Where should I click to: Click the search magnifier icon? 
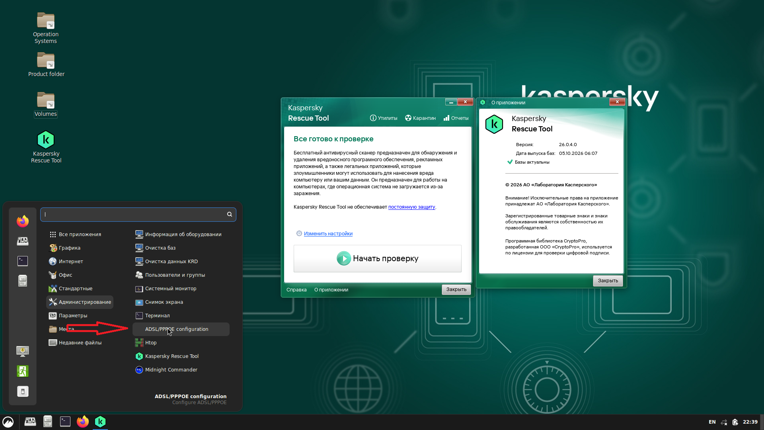(x=230, y=214)
